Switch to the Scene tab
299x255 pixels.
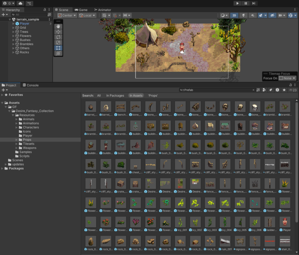tap(62, 10)
